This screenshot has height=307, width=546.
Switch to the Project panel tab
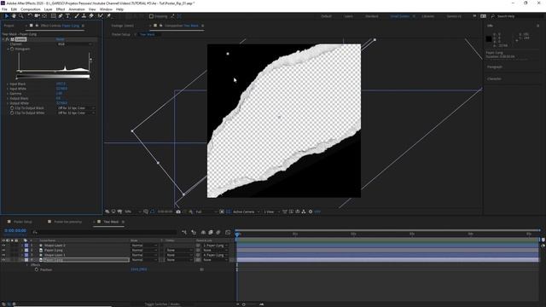click(9, 26)
